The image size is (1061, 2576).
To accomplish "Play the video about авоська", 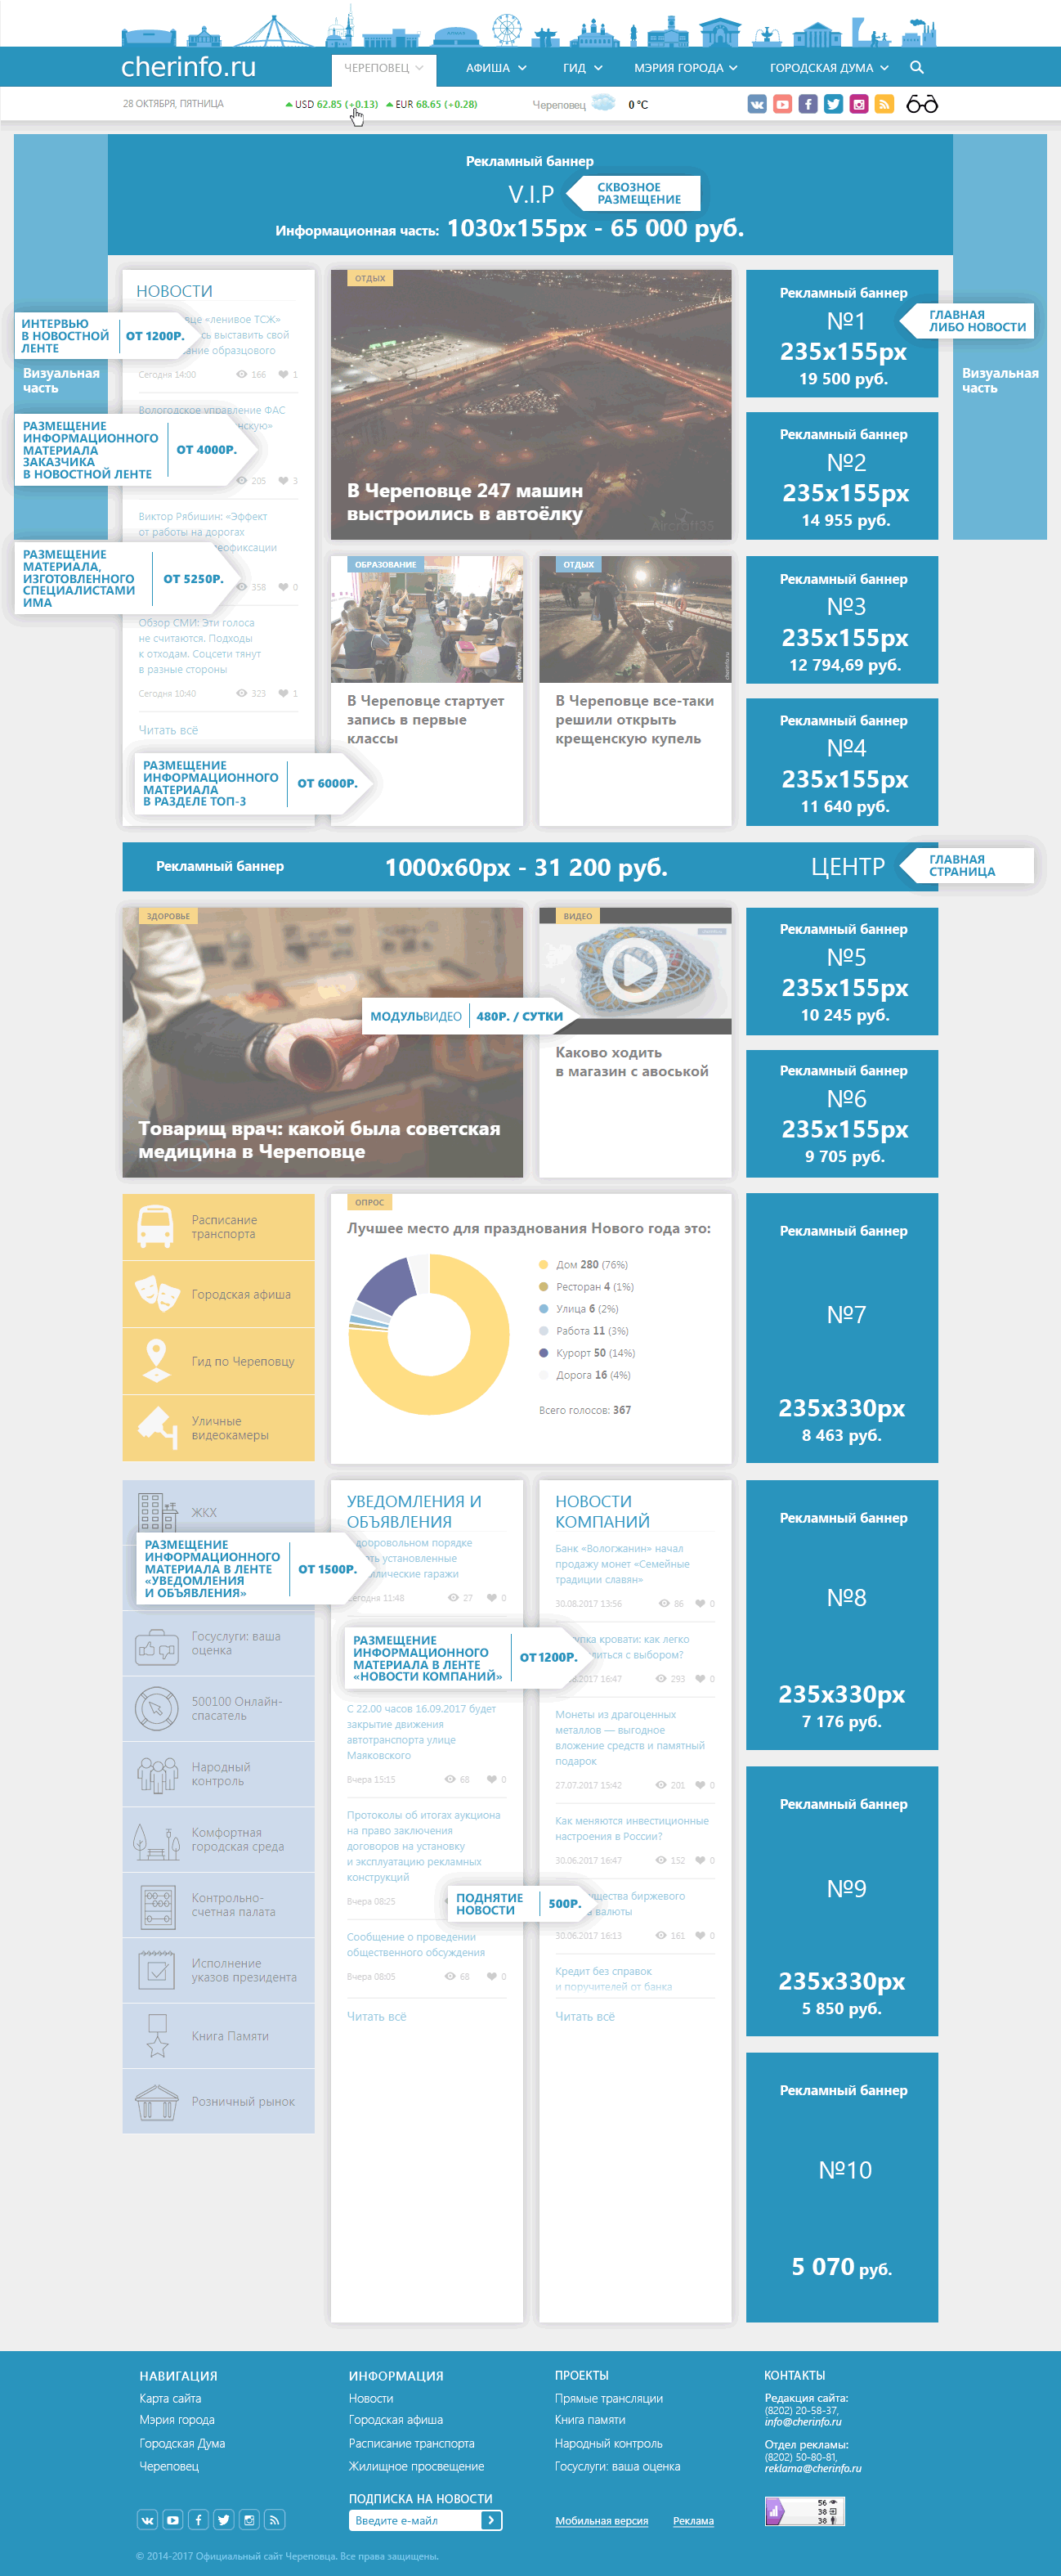I will click(634, 968).
